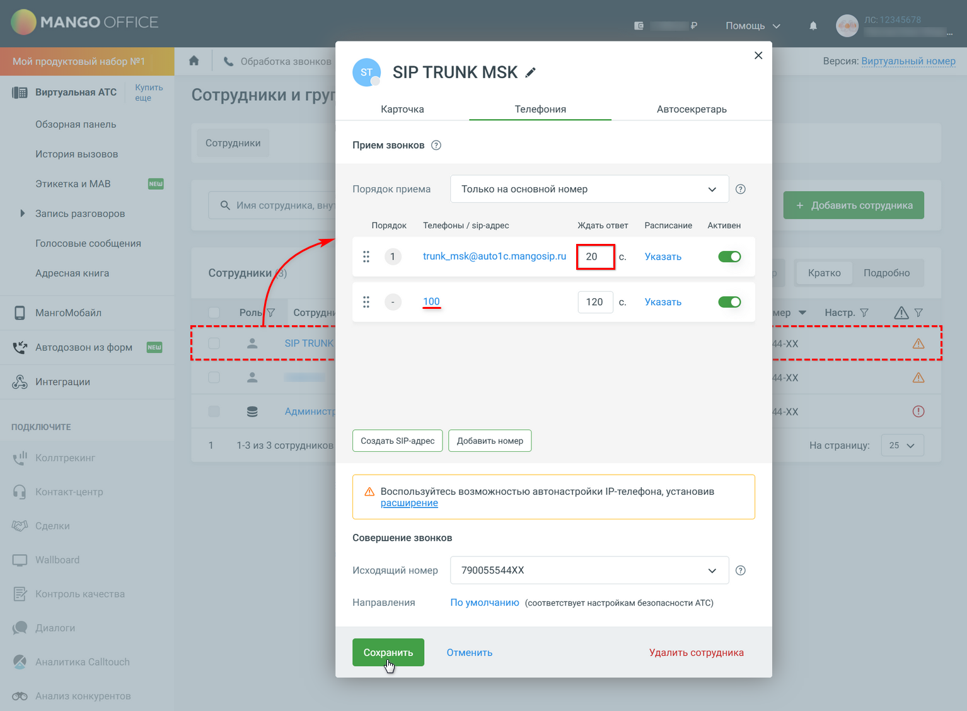Click help icon beside Исходящий номер dropdown
Screen dimensions: 967x711
(x=741, y=570)
